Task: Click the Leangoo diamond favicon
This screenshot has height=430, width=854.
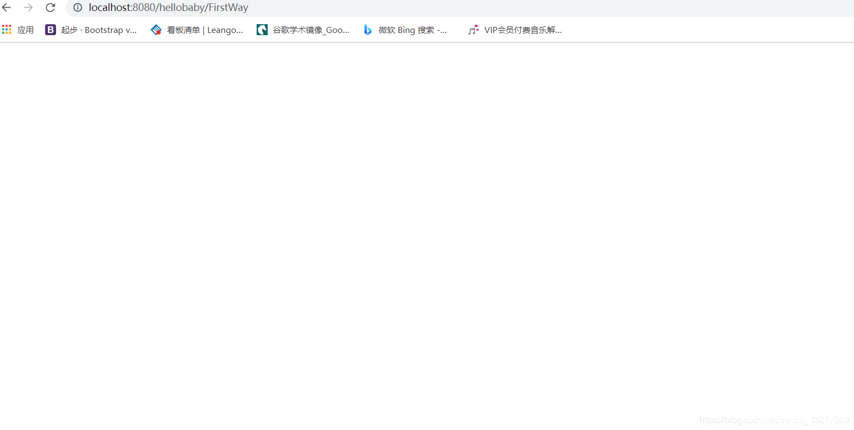Action: tap(156, 30)
